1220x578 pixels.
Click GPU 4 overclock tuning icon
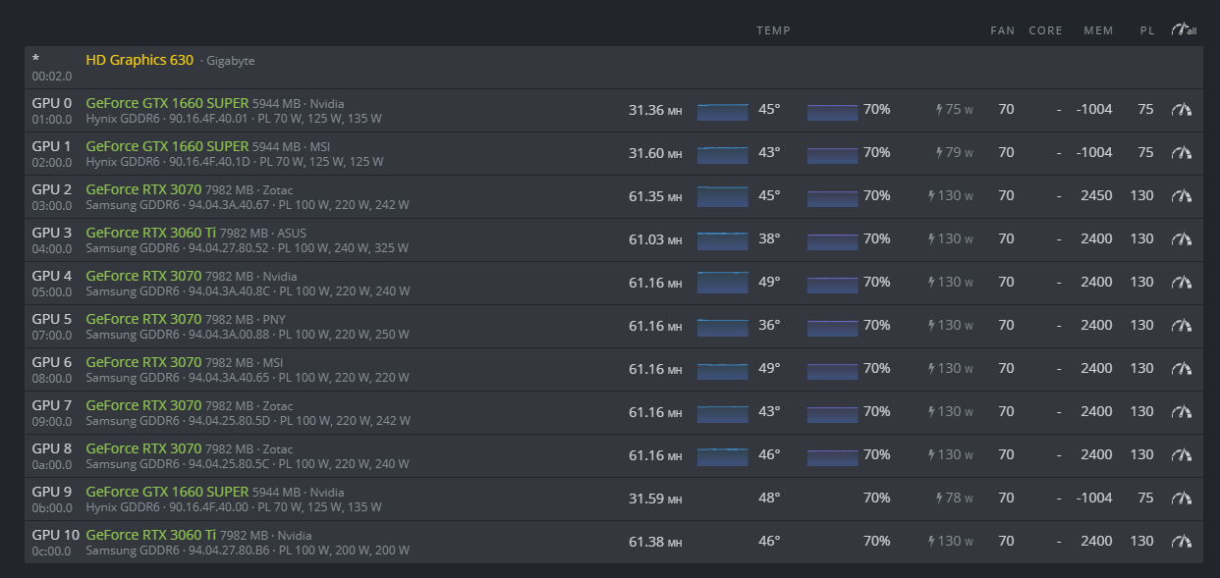coord(1181,283)
